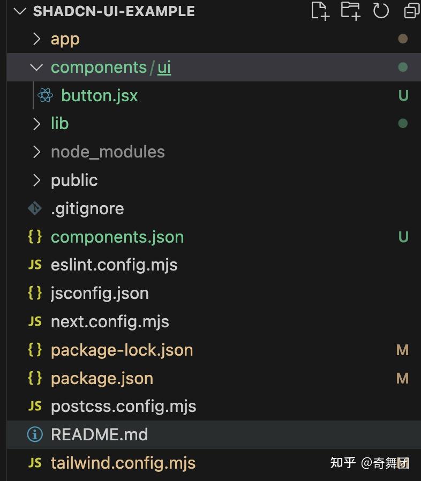Open the jsconfig.json file

pyautogui.click(x=100, y=294)
